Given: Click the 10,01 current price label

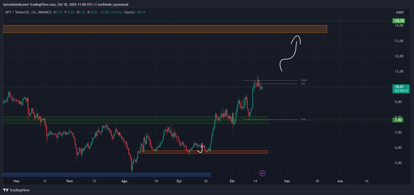Looking at the screenshot, I should point(398,87).
